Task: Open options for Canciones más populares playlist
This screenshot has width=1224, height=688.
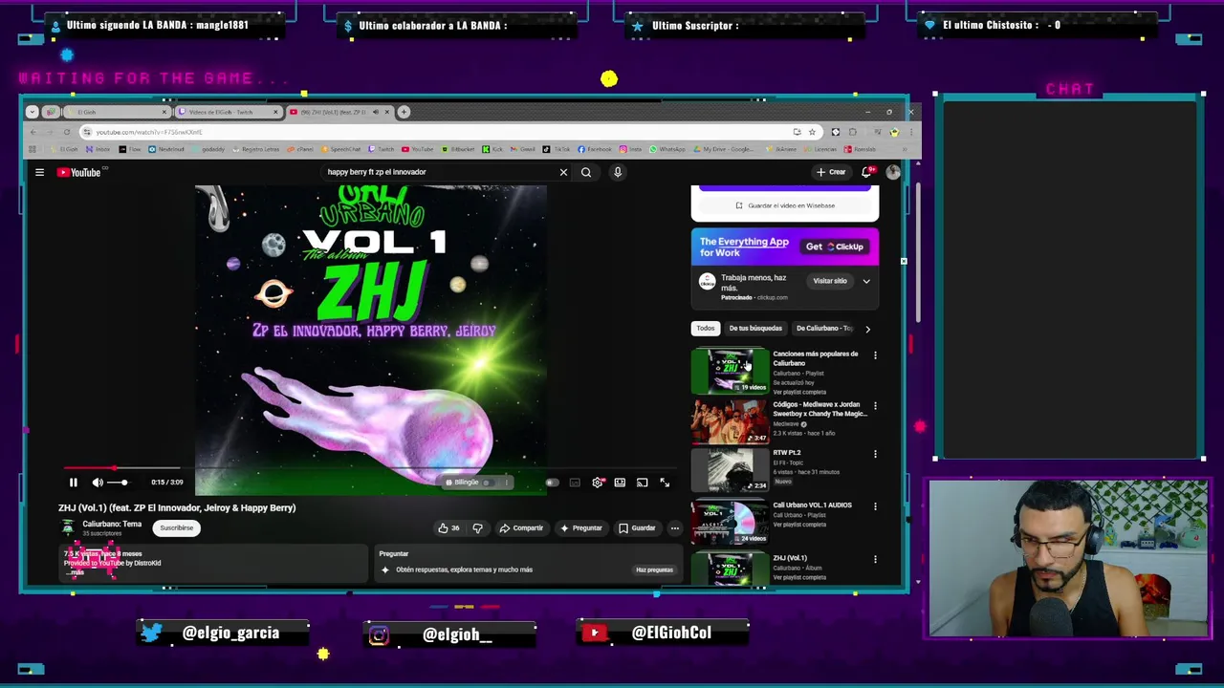Action: 875,355
